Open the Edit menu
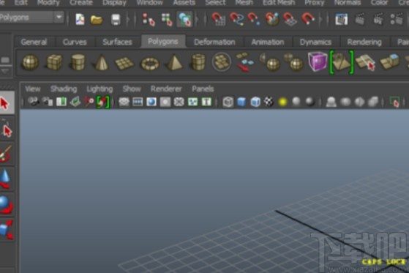 coord(21,3)
